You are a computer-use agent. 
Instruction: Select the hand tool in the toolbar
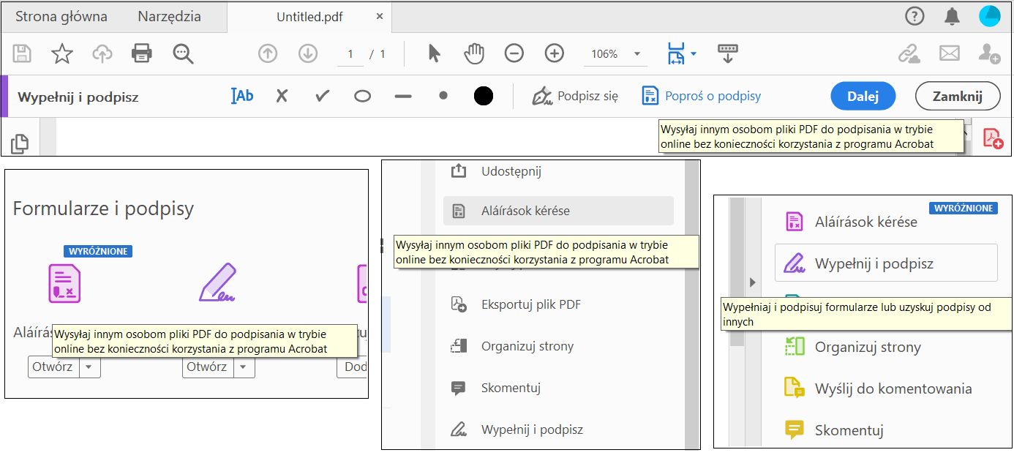click(x=473, y=53)
